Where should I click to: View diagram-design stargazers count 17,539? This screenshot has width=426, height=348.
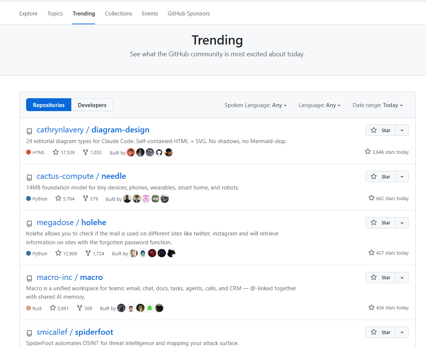[64, 152]
